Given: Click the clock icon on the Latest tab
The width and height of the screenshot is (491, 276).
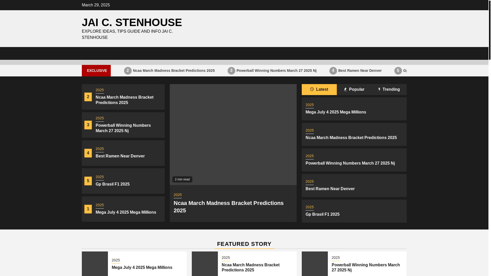Looking at the screenshot, I should (x=312, y=89).
